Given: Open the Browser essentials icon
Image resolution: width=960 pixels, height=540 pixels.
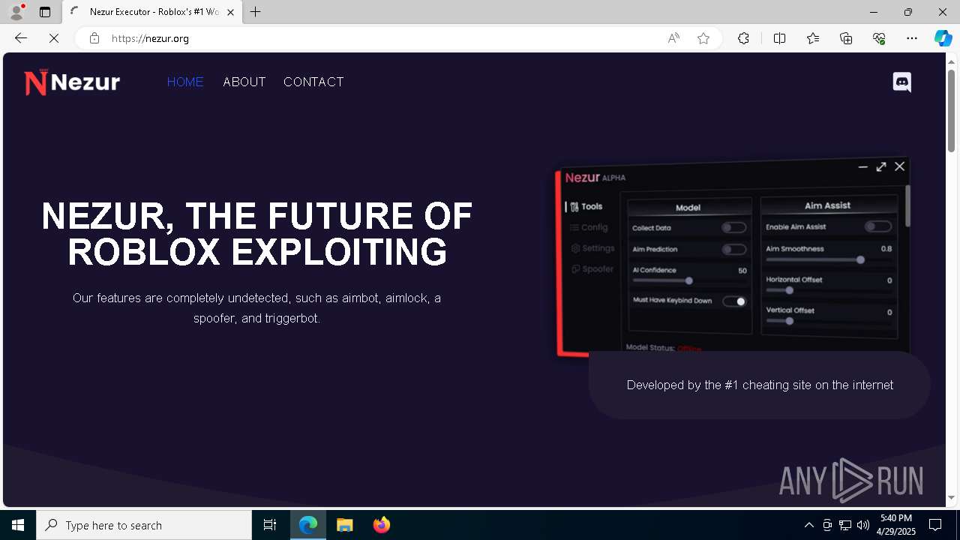Looking at the screenshot, I should point(879,38).
